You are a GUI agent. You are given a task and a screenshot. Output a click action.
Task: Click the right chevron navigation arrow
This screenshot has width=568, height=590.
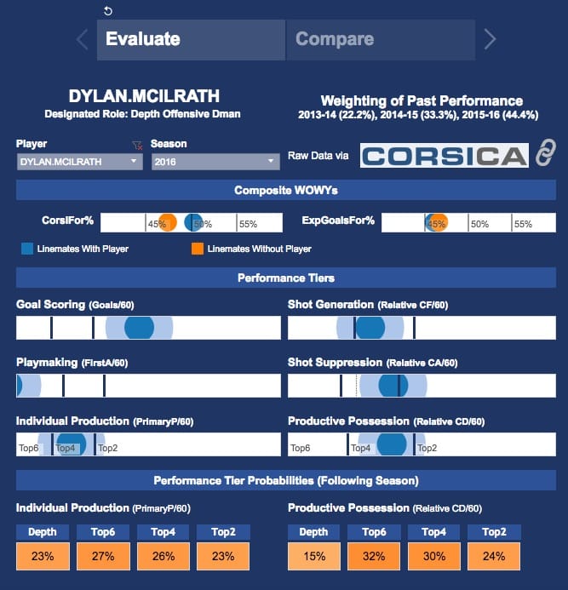[490, 38]
